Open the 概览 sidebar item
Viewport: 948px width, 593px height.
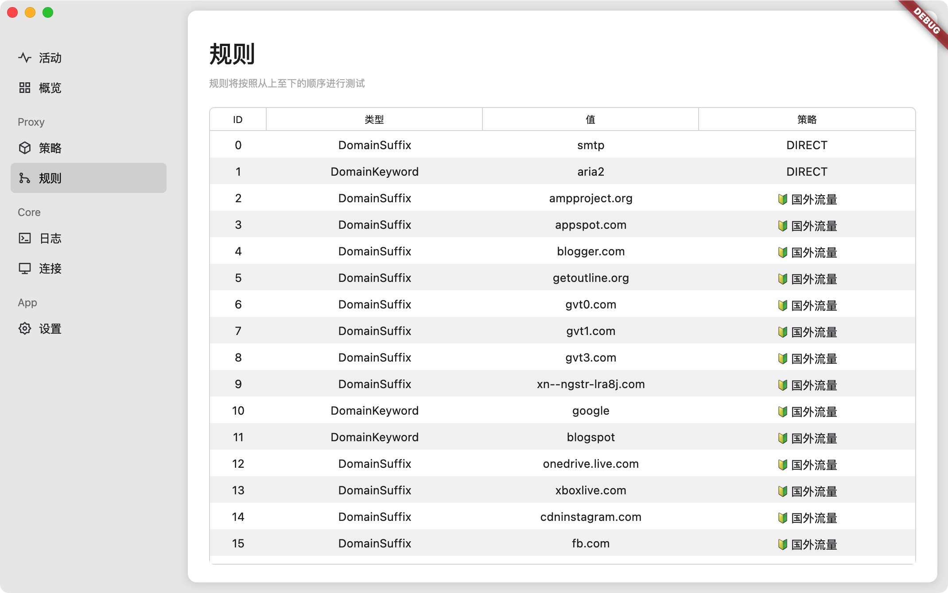50,88
